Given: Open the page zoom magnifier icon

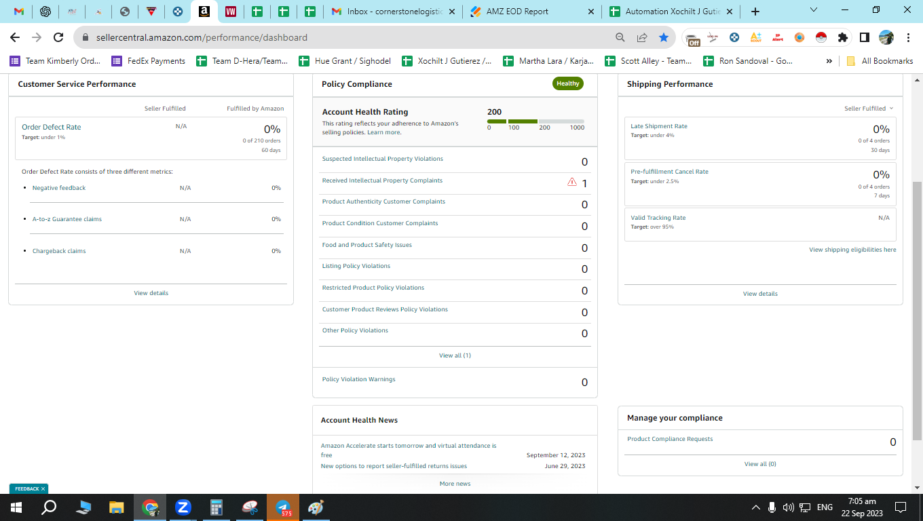Looking at the screenshot, I should click(x=620, y=37).
